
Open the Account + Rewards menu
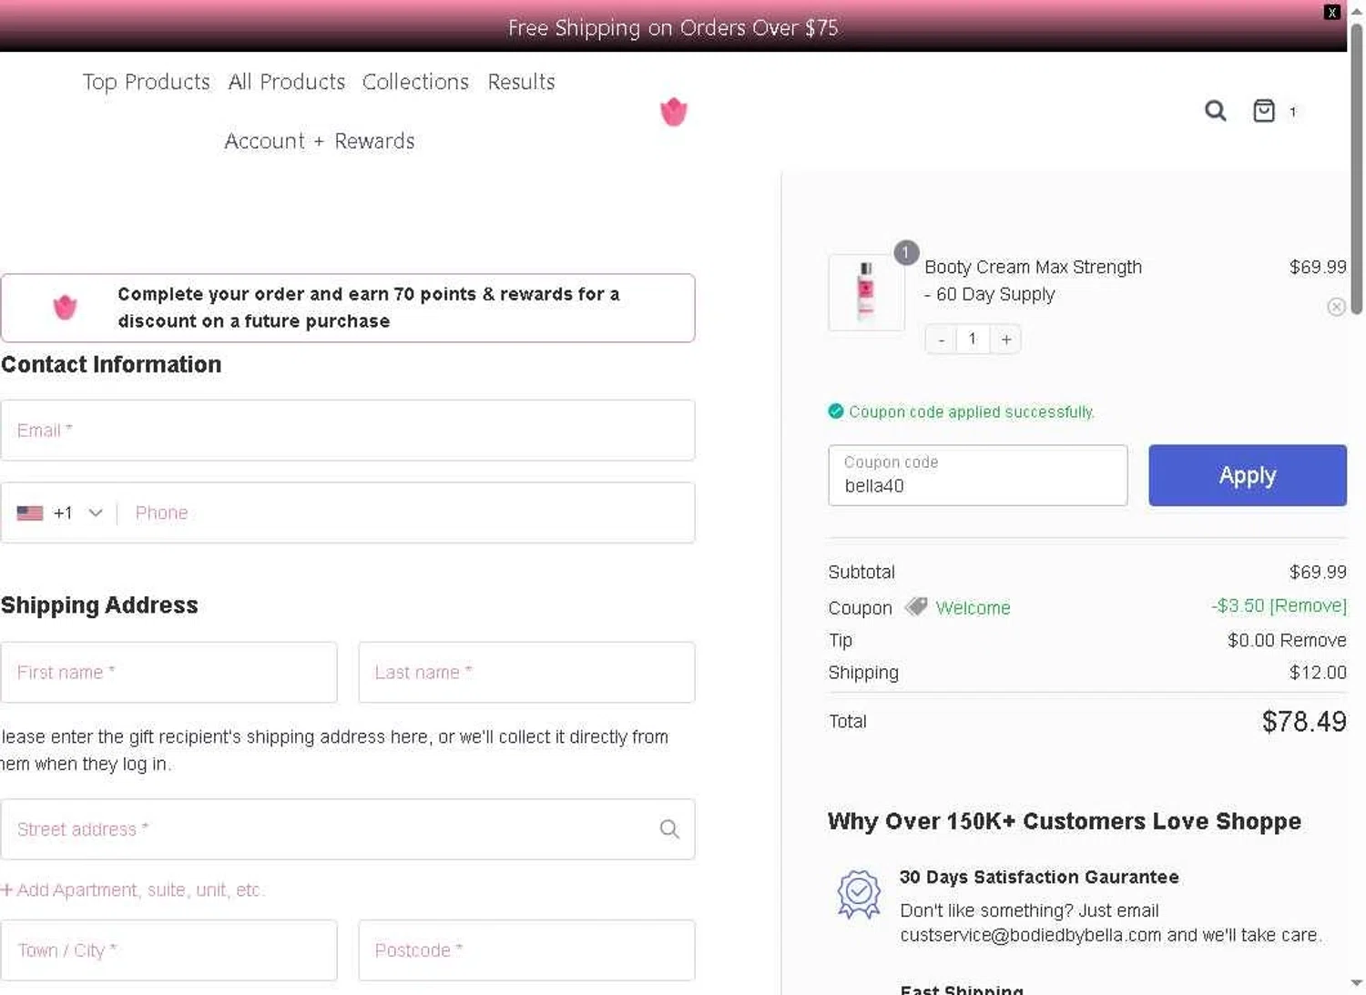320,141
